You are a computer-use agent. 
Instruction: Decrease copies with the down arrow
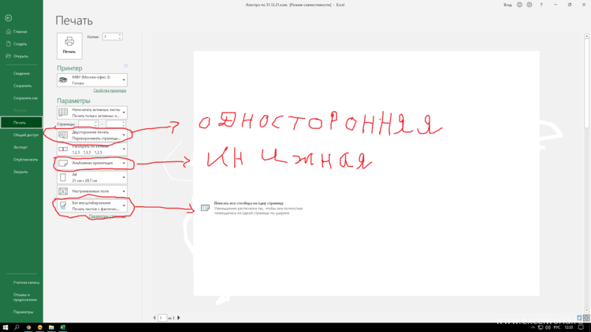(120, 38)
